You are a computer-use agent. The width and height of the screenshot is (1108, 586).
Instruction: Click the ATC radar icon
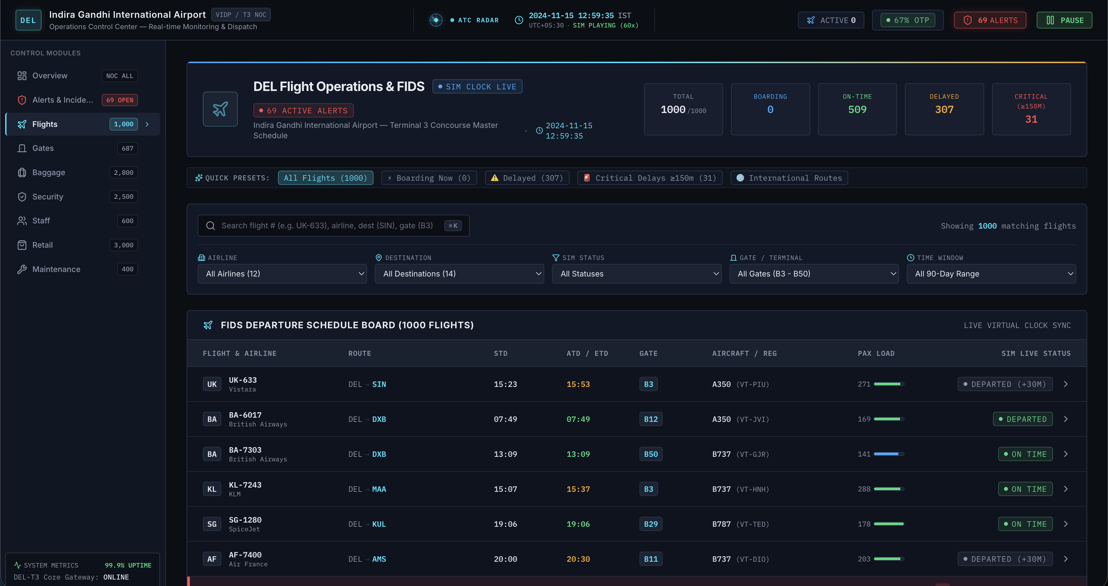[436, 20]
